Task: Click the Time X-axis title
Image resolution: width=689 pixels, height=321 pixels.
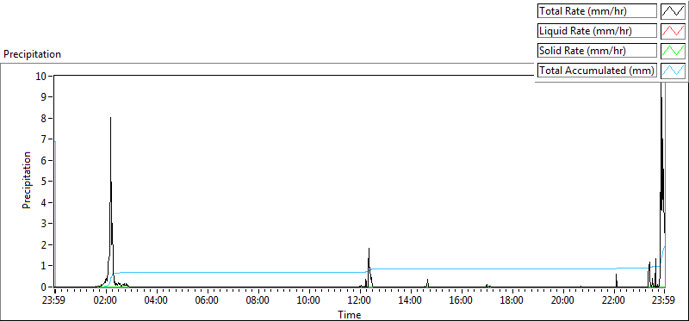Action: point(350,314)
